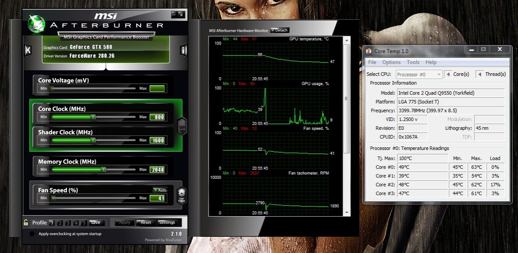Close the MSI Afterburner window
This screenshot has height=253, width=518.
click(x=181, y=14)
